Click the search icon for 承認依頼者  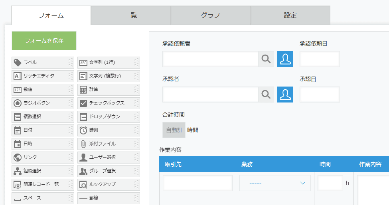coord(266,59)
